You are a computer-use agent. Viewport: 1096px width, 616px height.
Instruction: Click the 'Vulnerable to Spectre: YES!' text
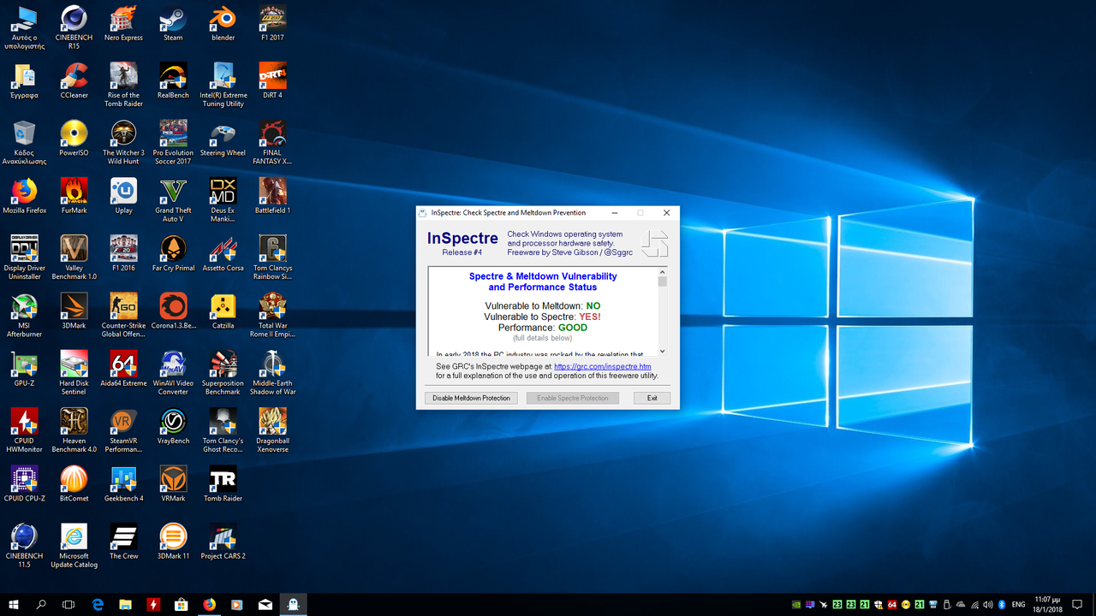coord(542,317)
